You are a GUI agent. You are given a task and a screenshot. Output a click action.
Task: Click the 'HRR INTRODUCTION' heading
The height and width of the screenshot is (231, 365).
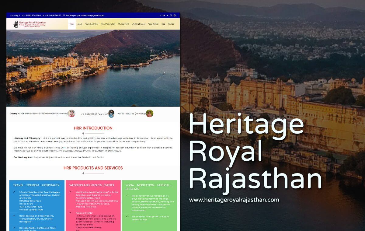point(93,128)
